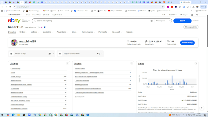This screenshot has width=208, height=117.
Task: Click the Eligible to send offers icon
Action: (60, 54)
